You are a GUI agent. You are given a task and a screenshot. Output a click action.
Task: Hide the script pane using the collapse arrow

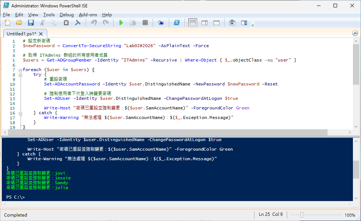(355, 33)
